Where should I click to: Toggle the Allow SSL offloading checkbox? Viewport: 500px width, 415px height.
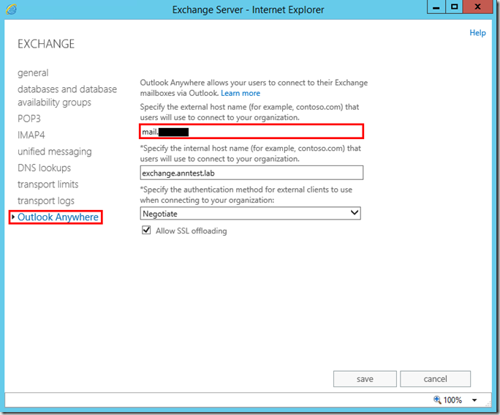[x=145, y=231]
